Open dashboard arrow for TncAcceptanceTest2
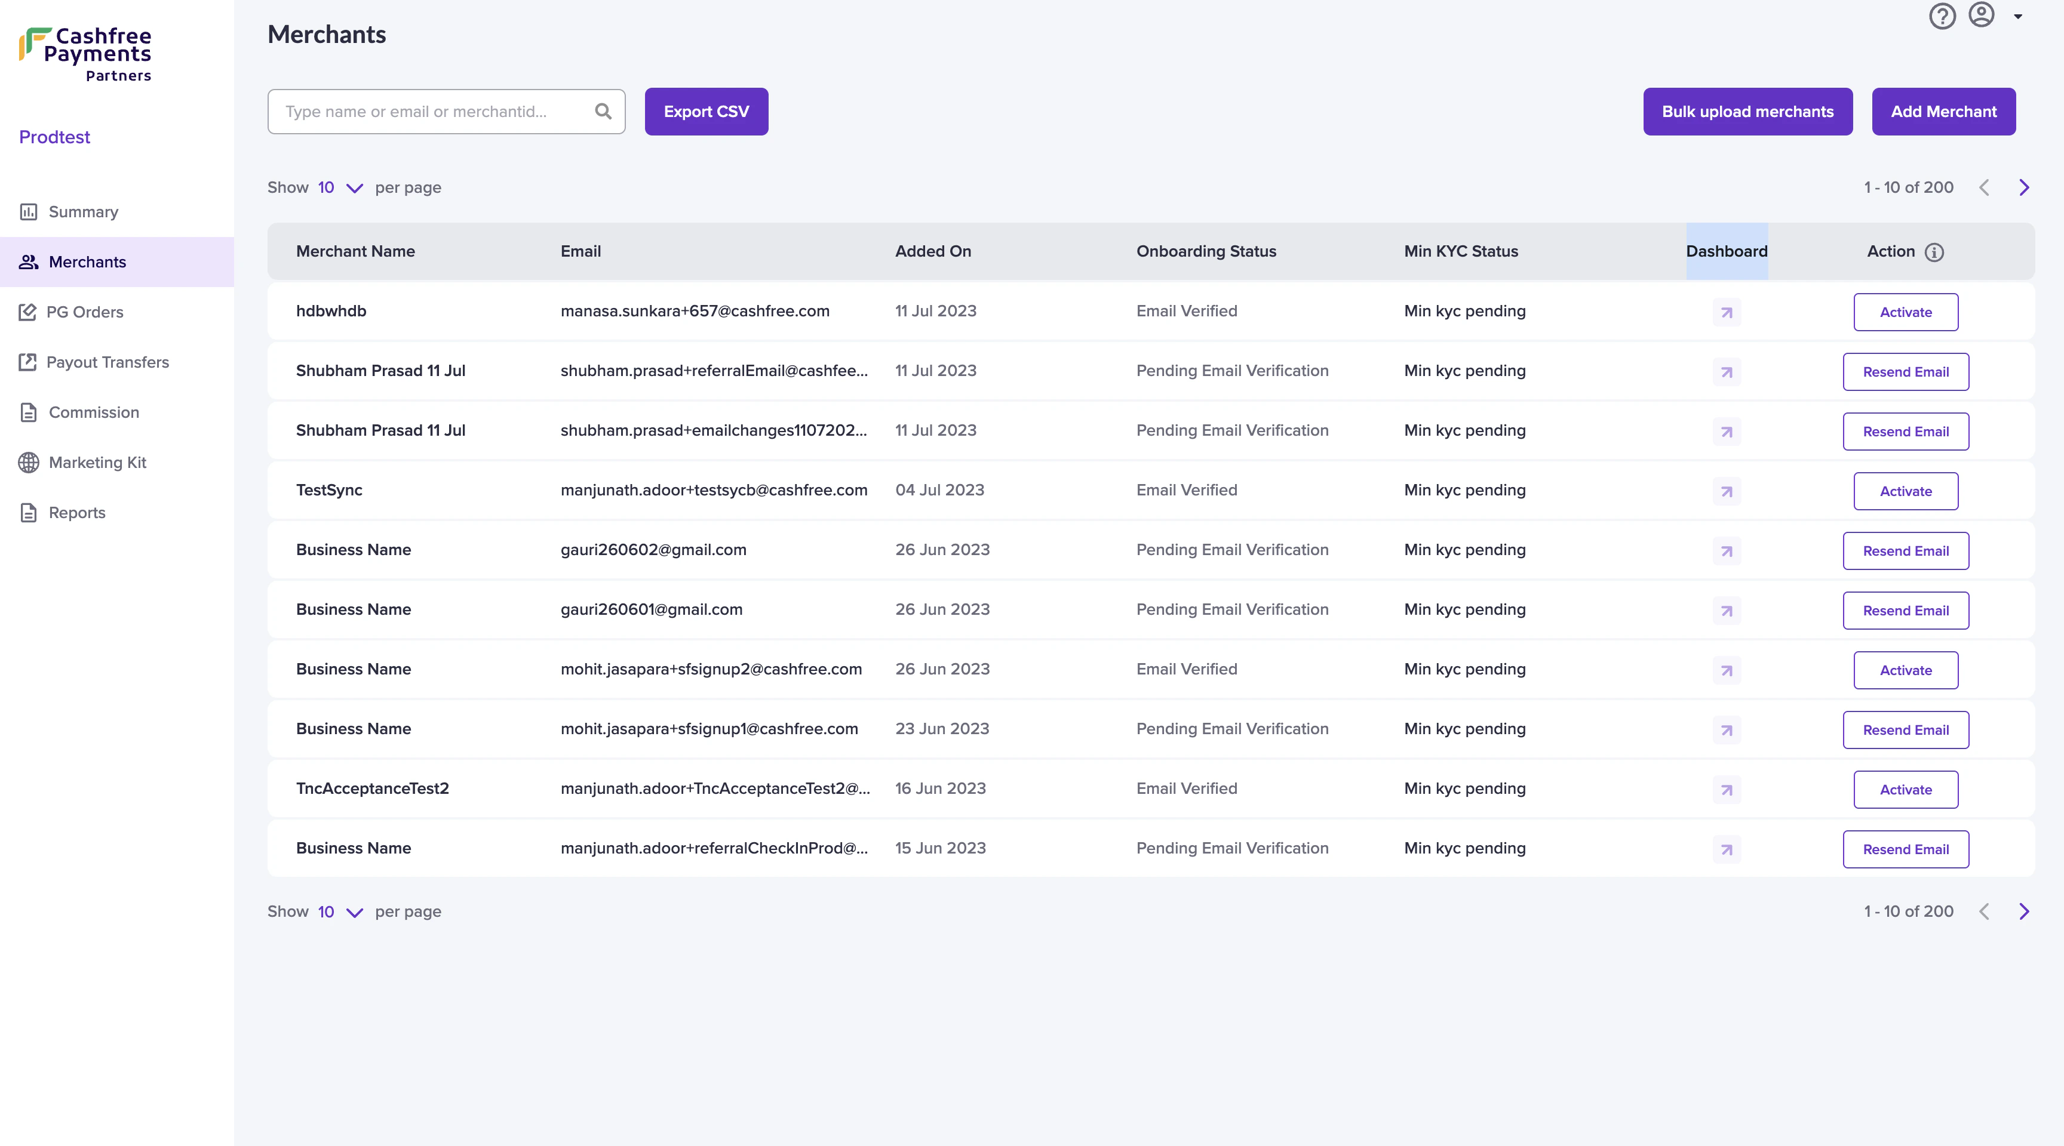This screenshot has height=1146, width=2064. click(1727, 790)
